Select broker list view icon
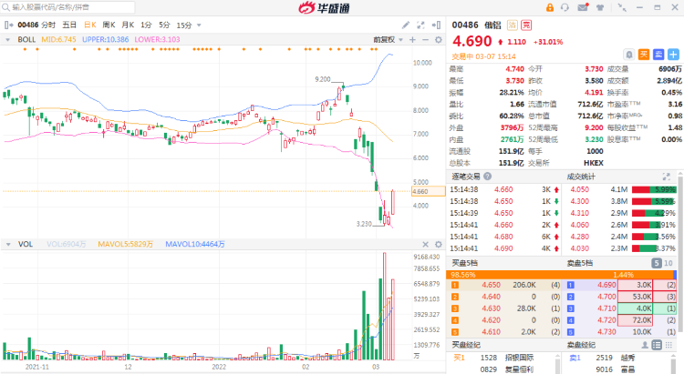This screenshot has width=684, height=374. coord(657,345)
